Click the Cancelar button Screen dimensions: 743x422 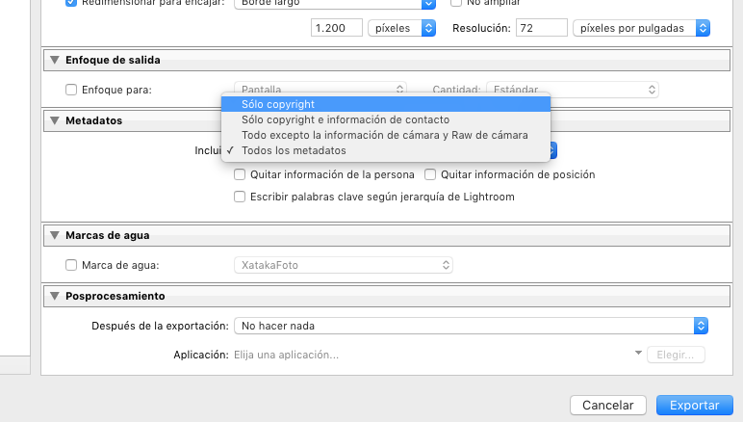click(x=607, y=406)
